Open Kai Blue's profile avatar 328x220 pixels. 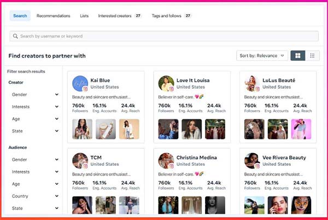[80, 84]
